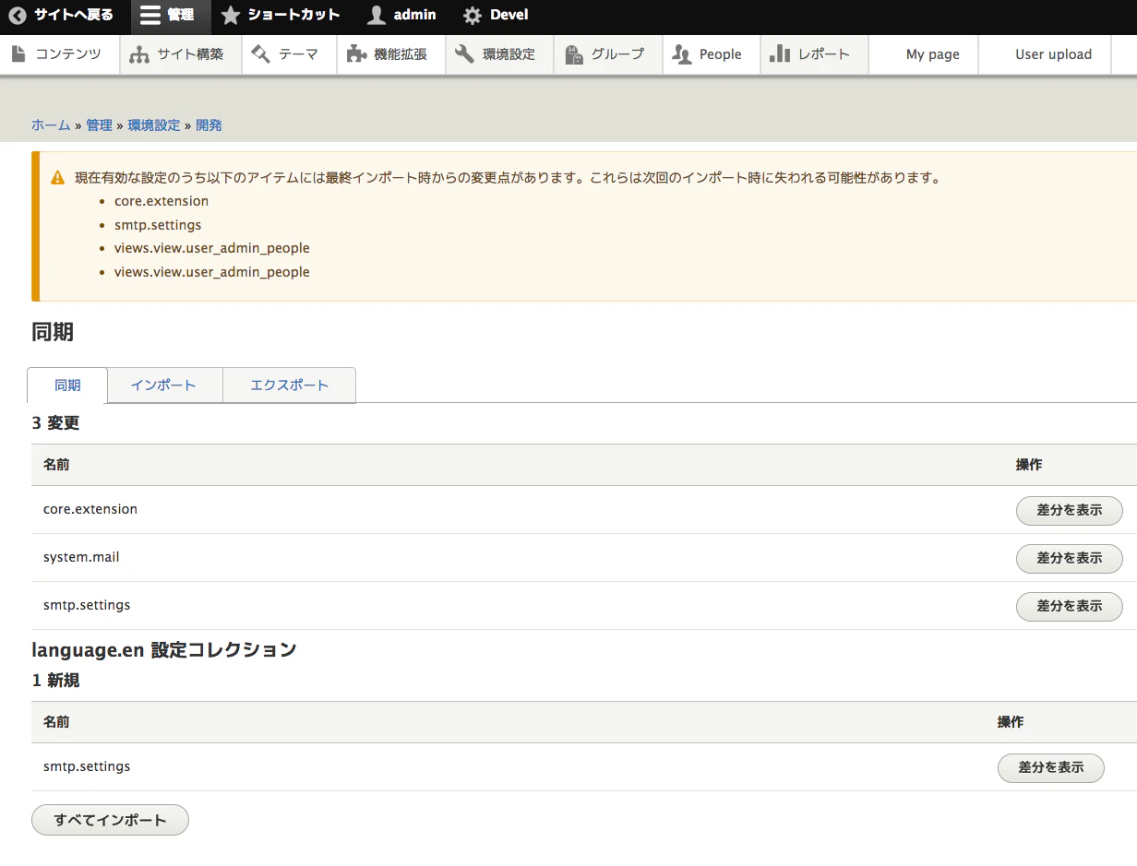
Task: Select the サイト構築 site building icon
Action: point(138,53)
